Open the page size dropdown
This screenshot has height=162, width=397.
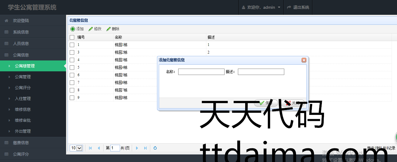click(x=76, y=148)
